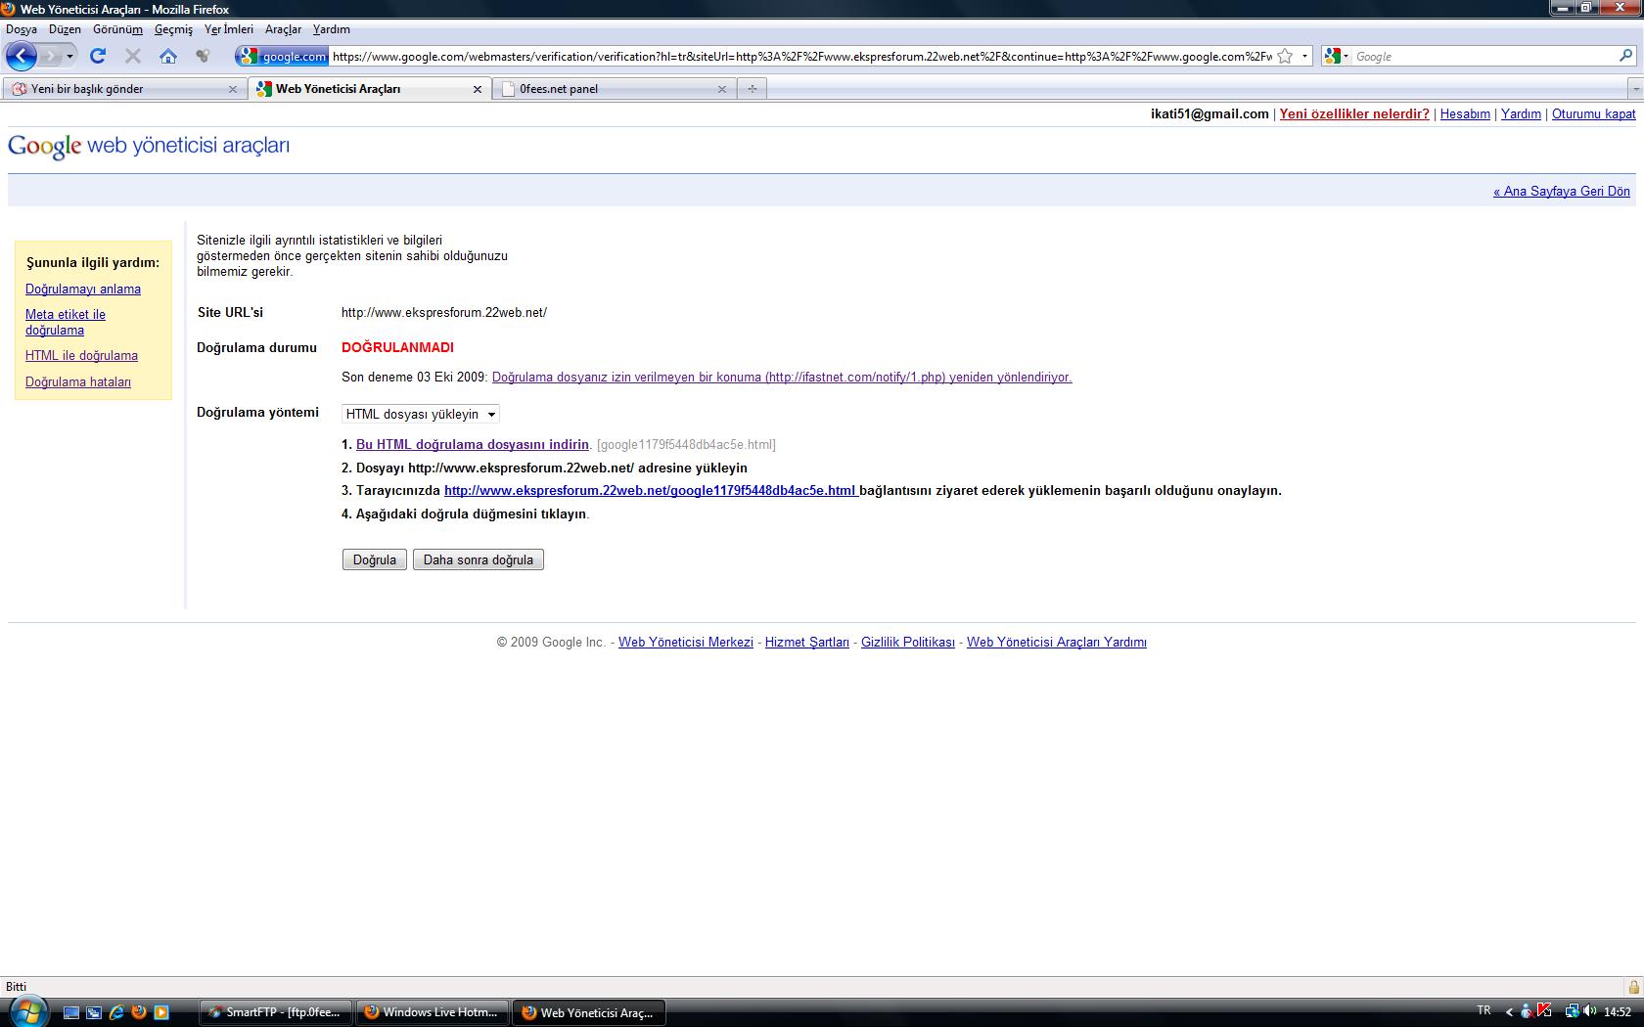The height and width of the screenshot is (1027, 1644).
Task: Open the Geçmiş menu
Action: 173,29
